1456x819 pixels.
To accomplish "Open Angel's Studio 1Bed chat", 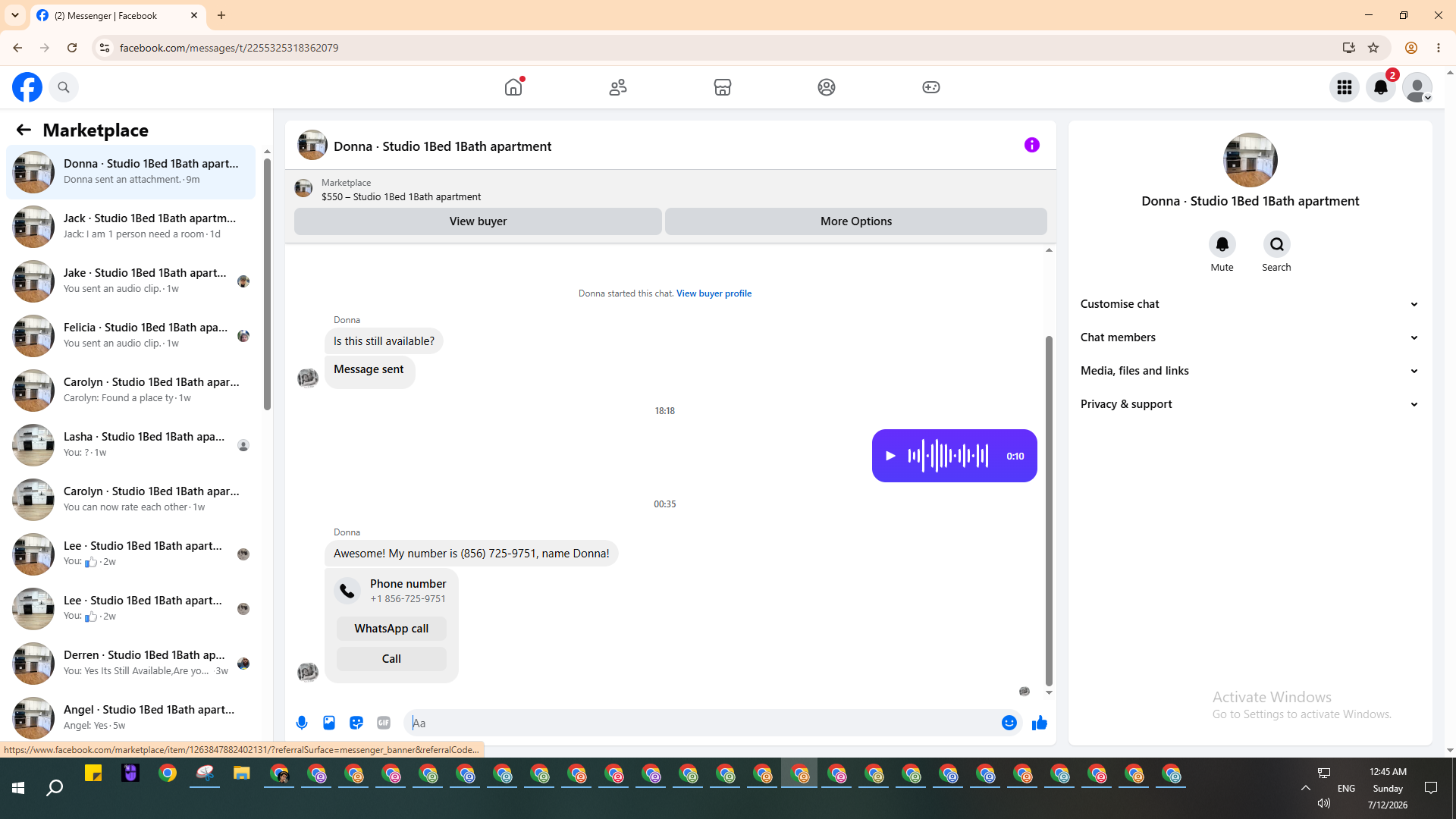I will coord(130,717).
